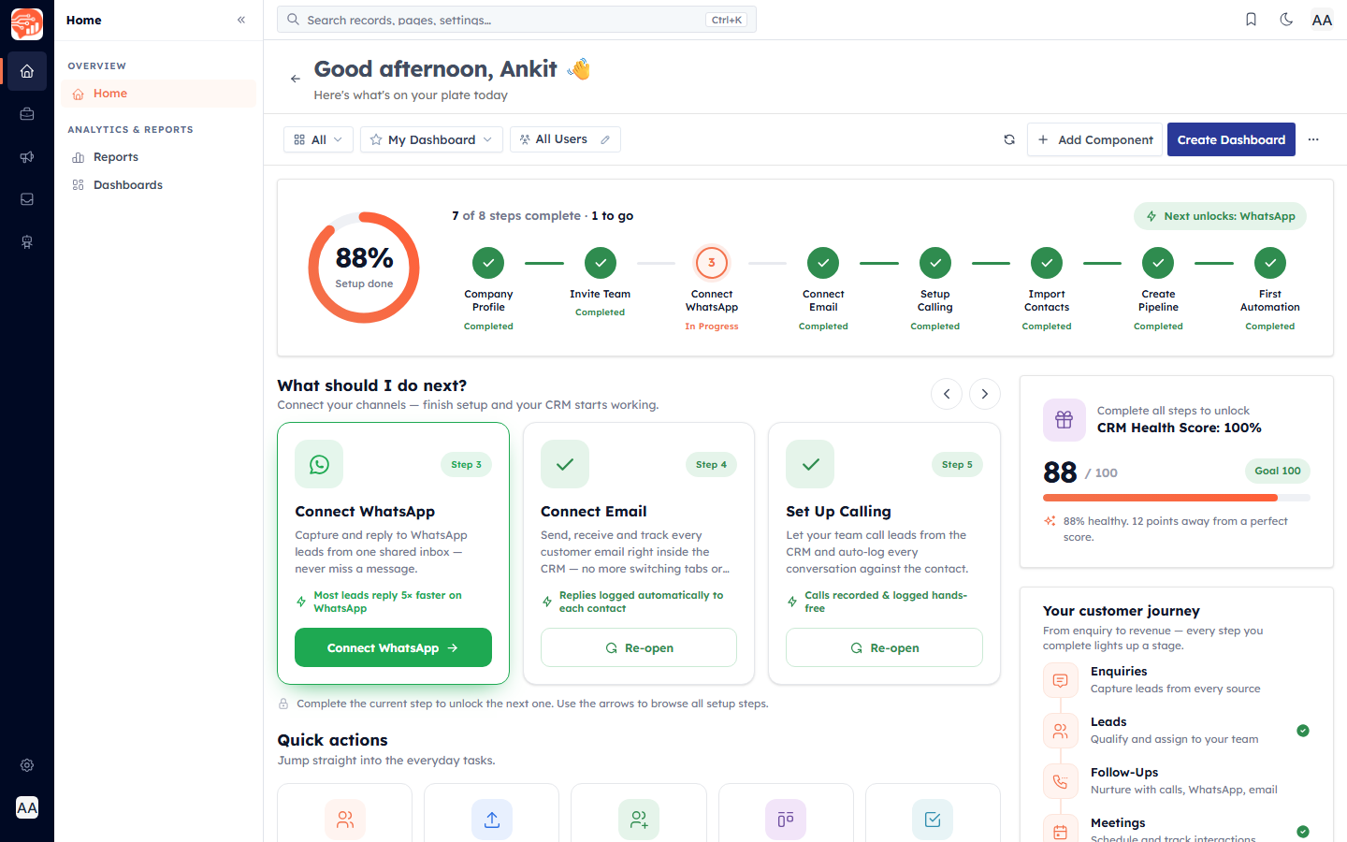Click the Add Component button
Viewport: 1347px width, 842px height.
click(1094, 139)
